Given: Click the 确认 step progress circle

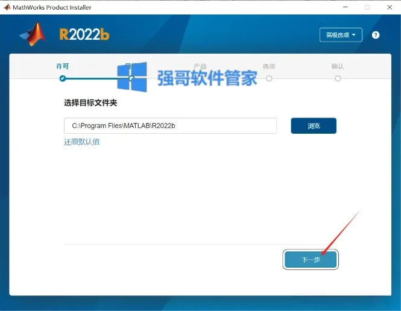Looking at the screenshot, I should pos(338,78).
